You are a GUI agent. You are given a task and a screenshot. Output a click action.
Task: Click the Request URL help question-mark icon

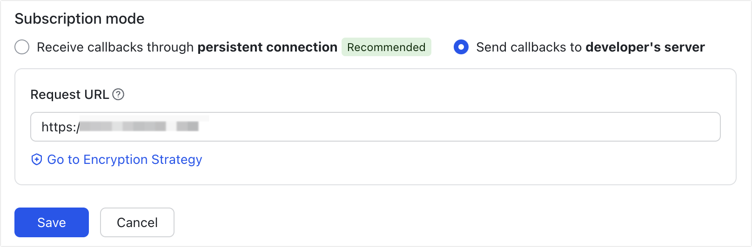119,95
